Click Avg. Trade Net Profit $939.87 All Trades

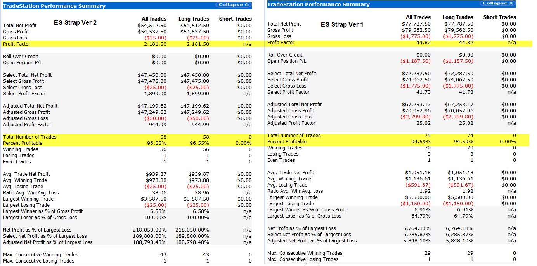(156, 174)
